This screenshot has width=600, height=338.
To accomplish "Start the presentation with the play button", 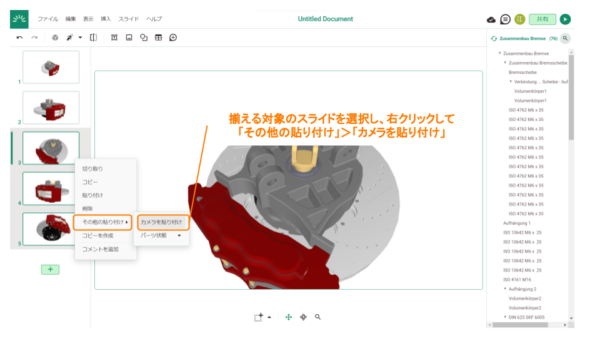I will click(x=565, y=19).
